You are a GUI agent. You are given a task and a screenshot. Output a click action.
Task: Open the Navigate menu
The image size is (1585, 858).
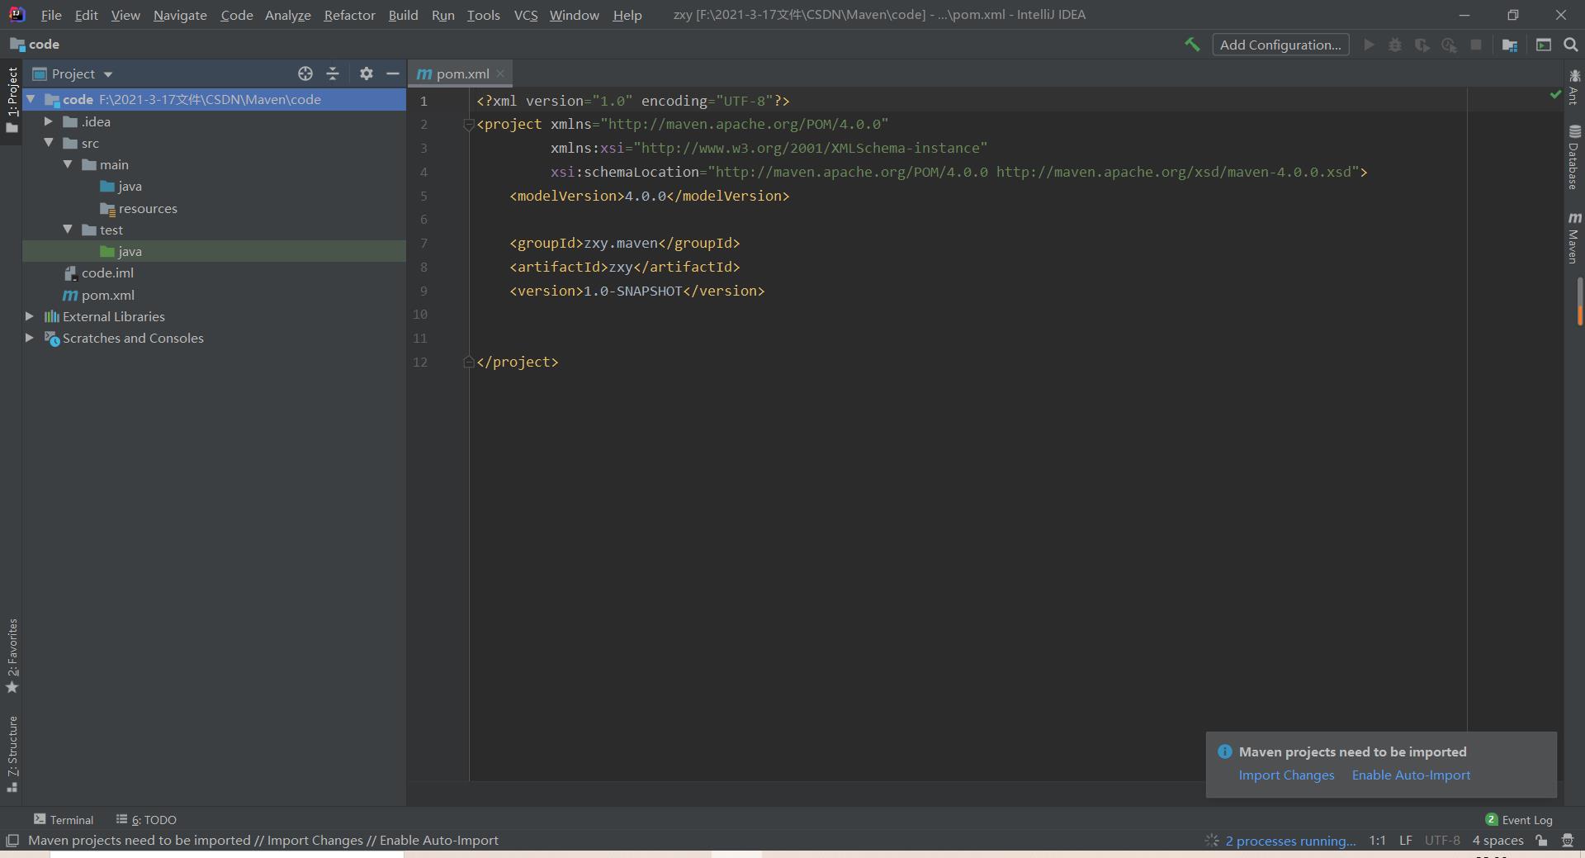180,15
